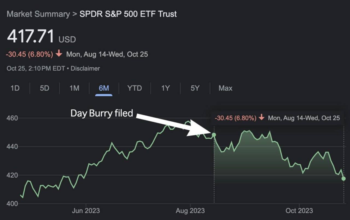This screenshot has height=220, width=350.
Task: Switch to the 5Y range tab
Action: pyautogui.click(x=195, y=88)
